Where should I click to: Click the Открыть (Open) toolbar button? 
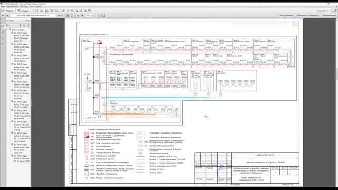(x=7, y=11)
